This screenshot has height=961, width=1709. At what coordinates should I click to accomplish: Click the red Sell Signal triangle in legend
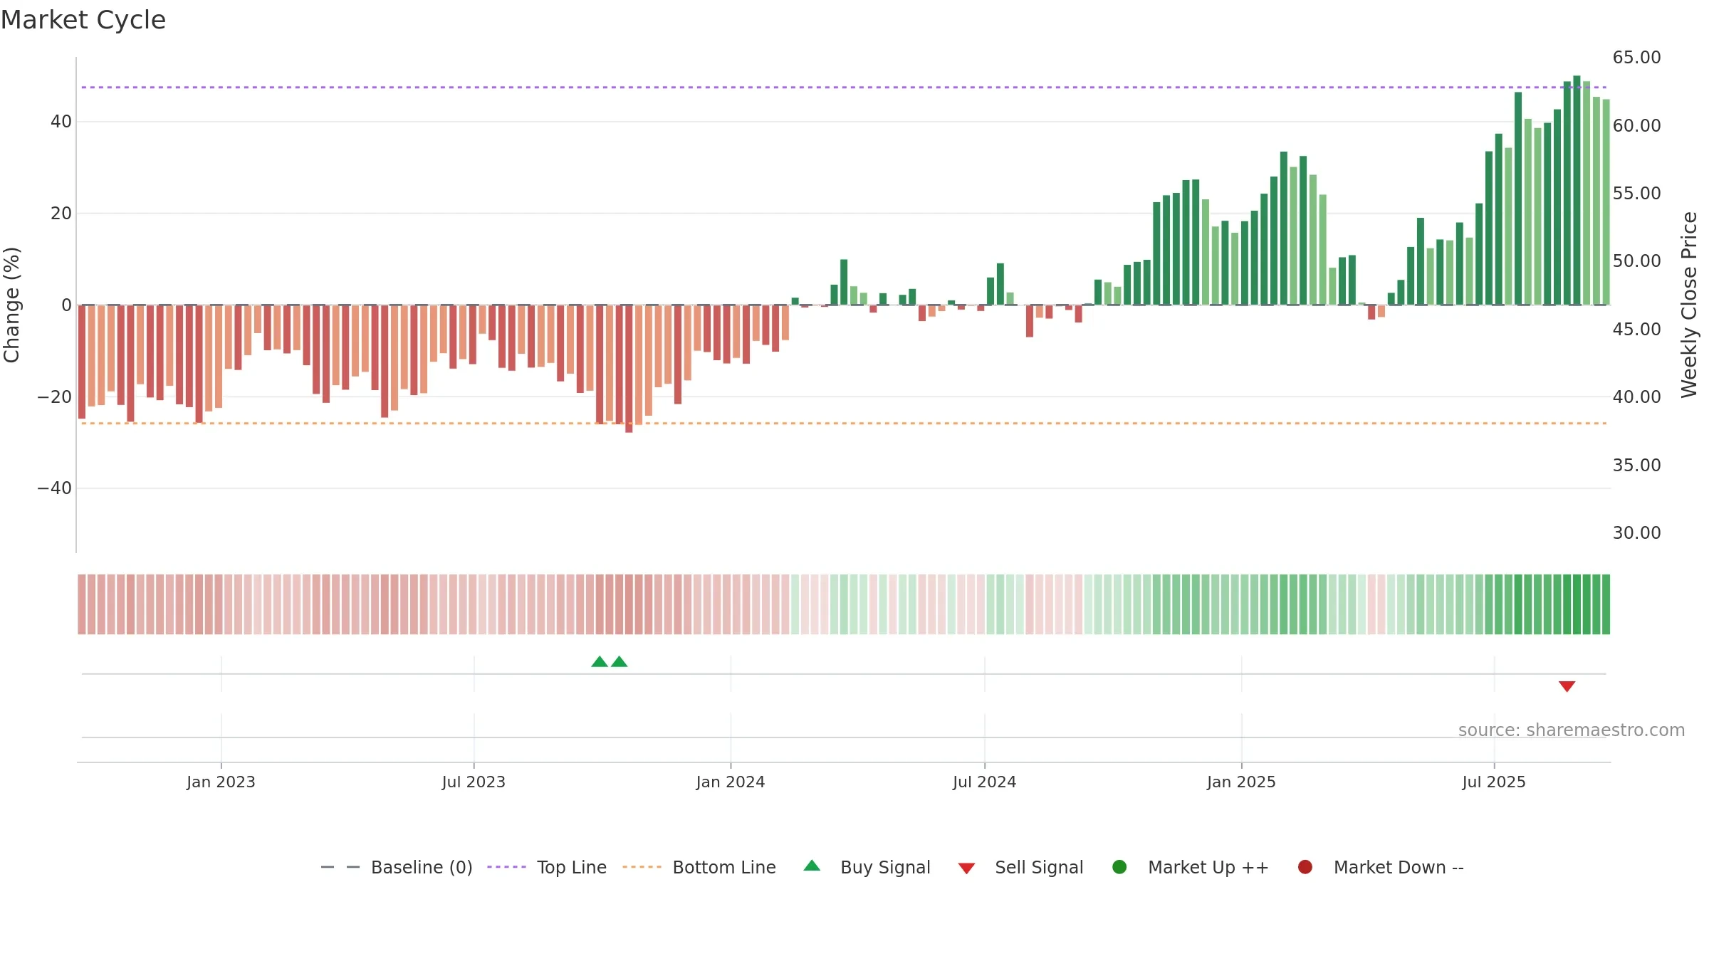[x=966, y=868]
